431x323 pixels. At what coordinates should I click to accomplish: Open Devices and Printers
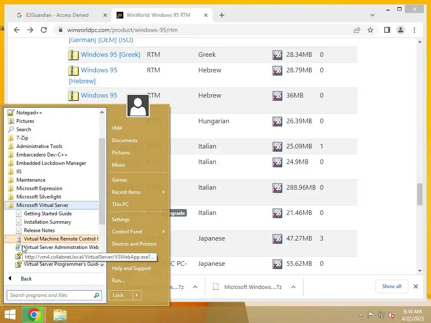134,244
